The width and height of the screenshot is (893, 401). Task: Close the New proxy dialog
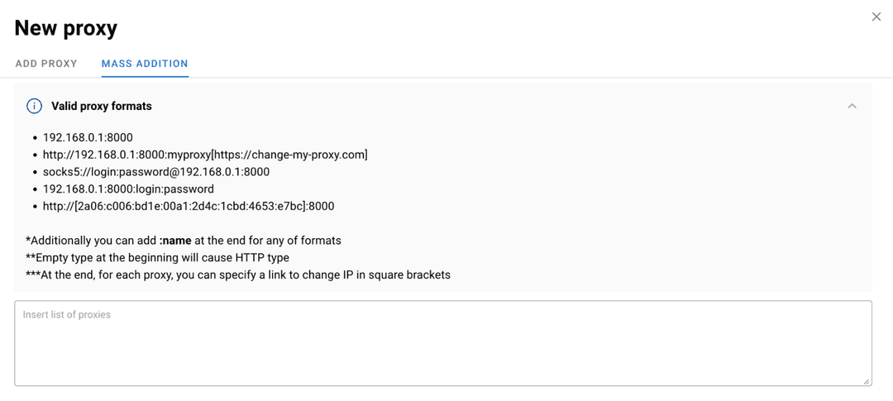[876, 17]
